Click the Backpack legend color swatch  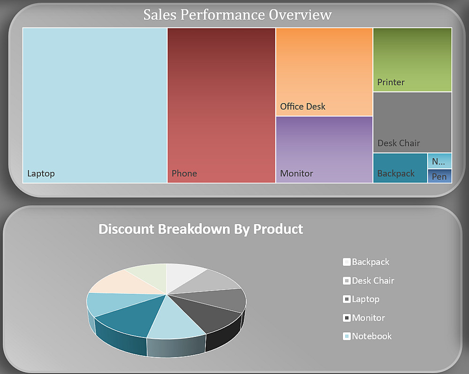(347, 262)
